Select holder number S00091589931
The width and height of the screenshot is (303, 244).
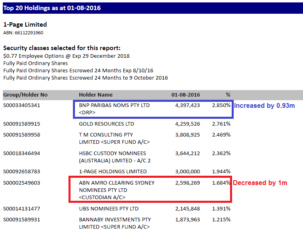coord(22,220)
